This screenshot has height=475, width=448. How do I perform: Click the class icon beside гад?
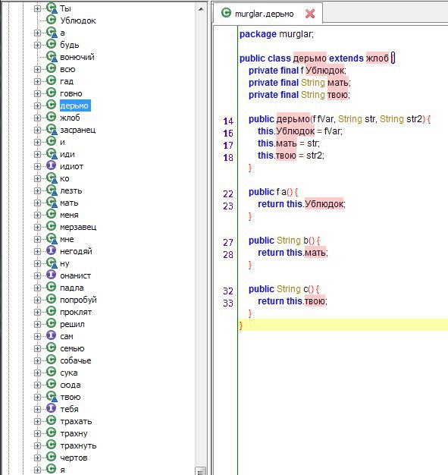pos(51,80)
